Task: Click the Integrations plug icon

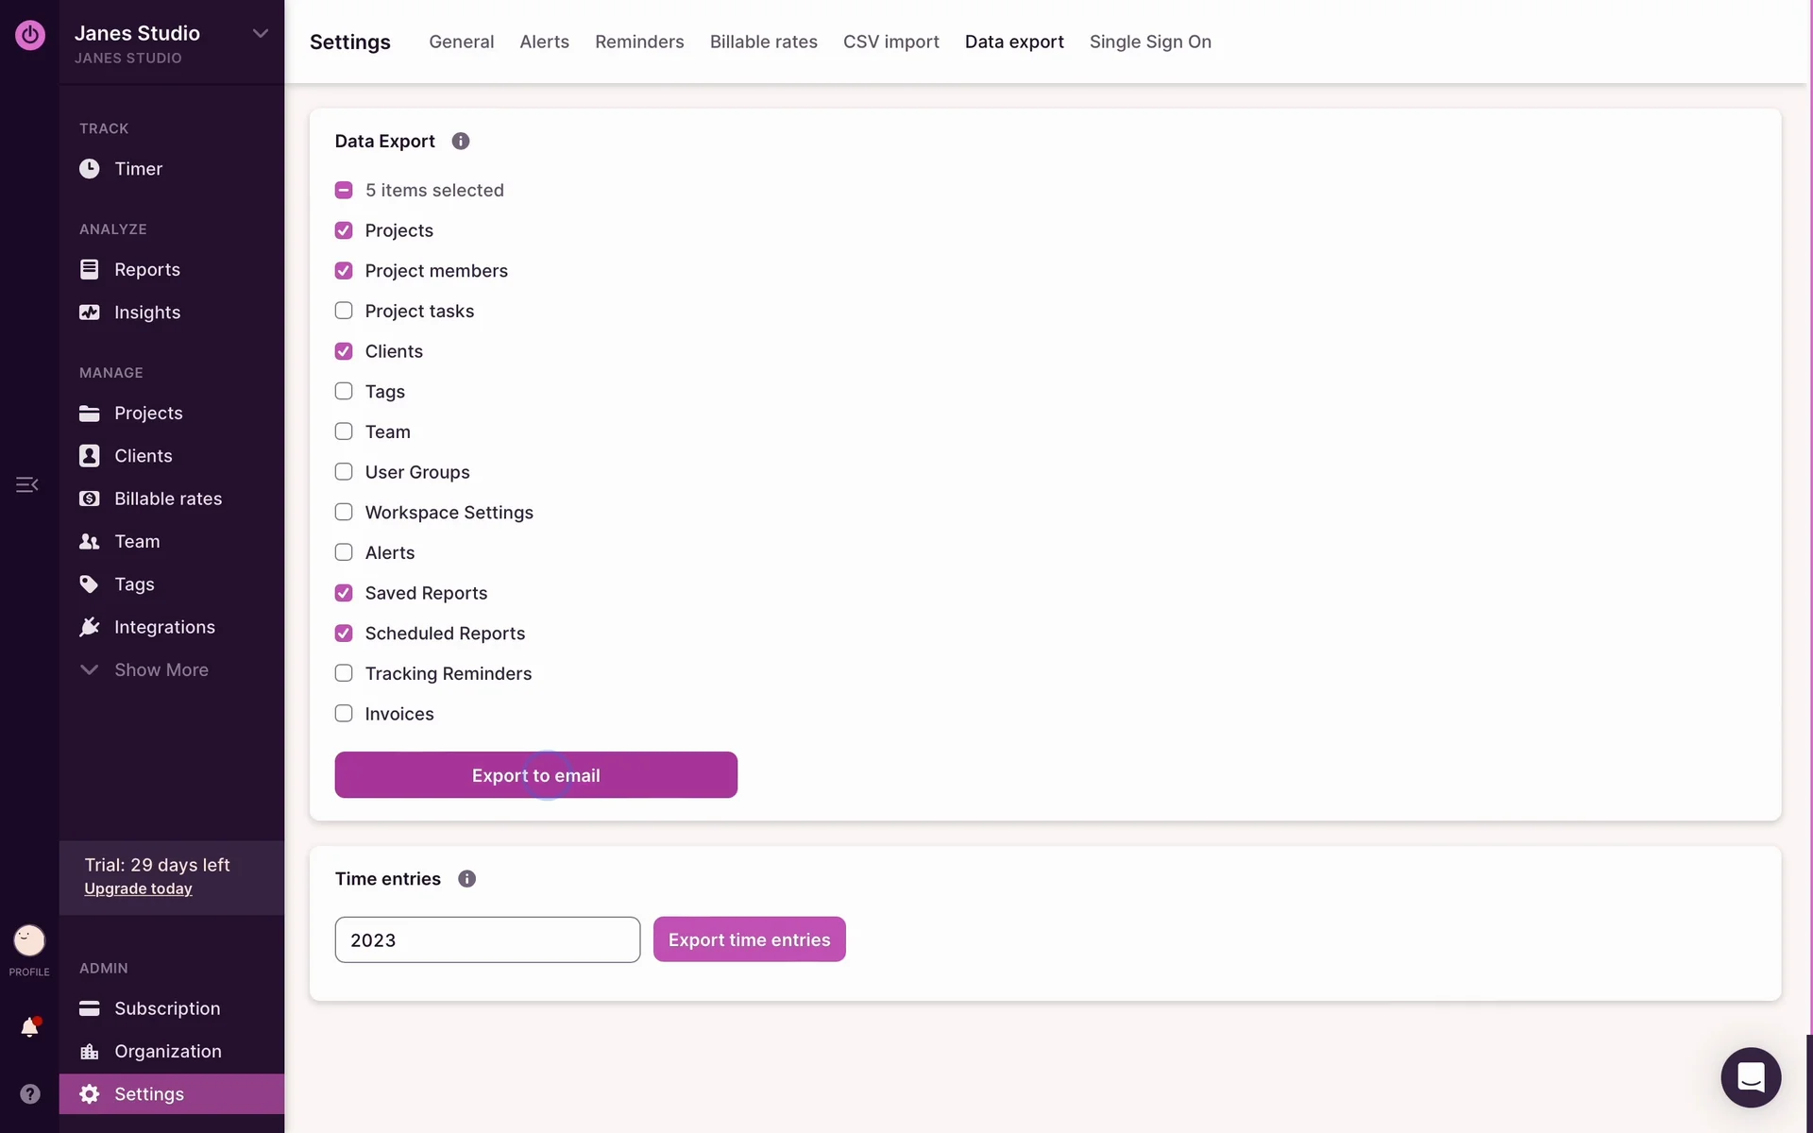Action: pyautogui.click(x=89, y=627)
